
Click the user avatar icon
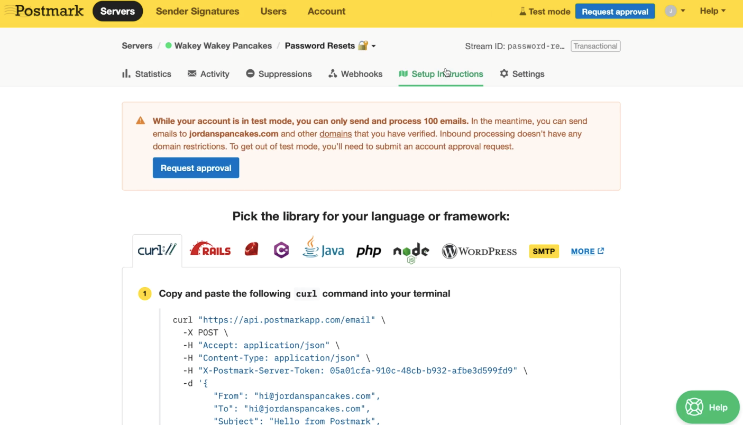tap(671, 11)
